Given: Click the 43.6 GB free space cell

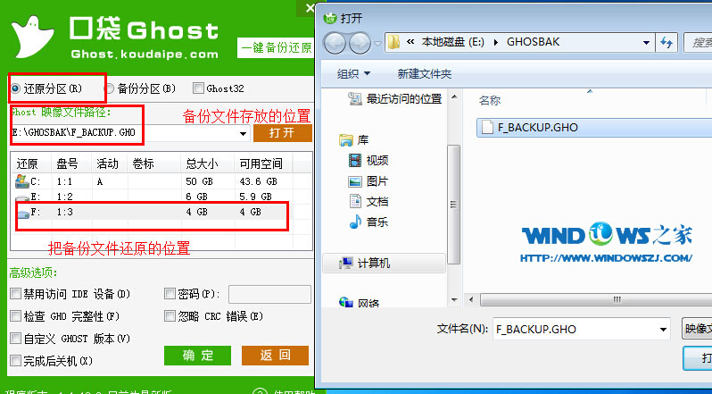Looking at the screenshot, I should [x=259, y=181].
